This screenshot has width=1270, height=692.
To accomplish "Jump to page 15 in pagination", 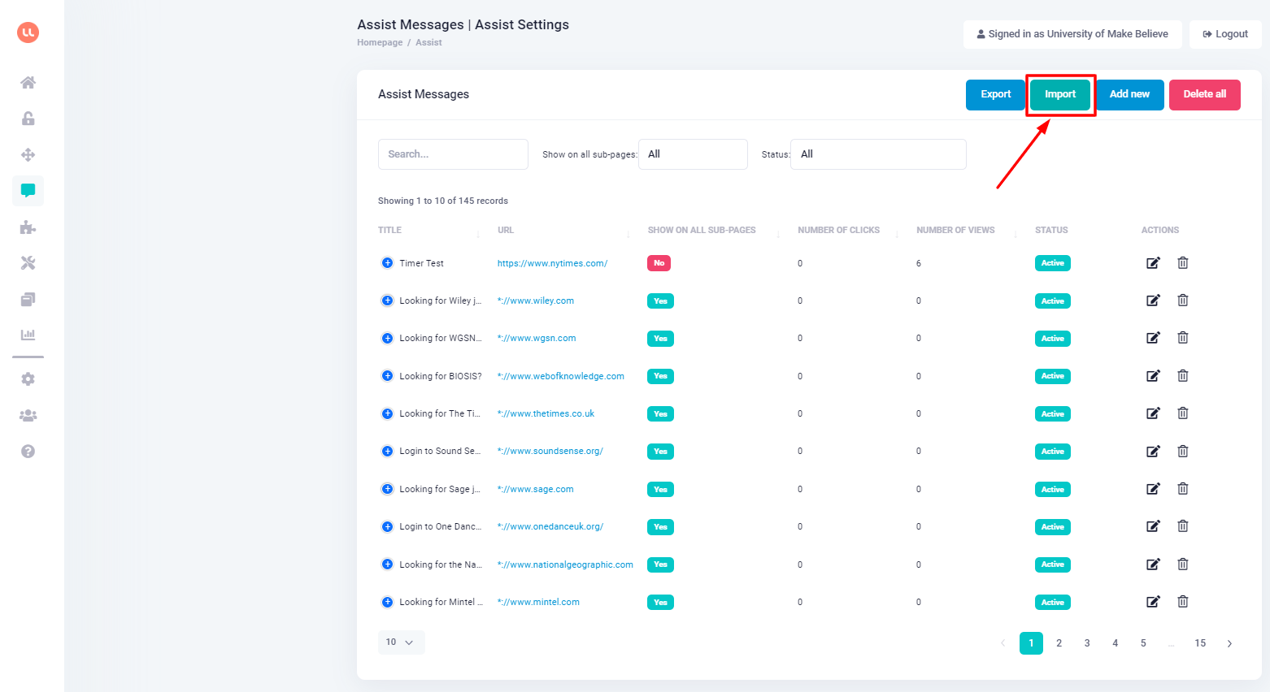I will [x=1199, y=642].
